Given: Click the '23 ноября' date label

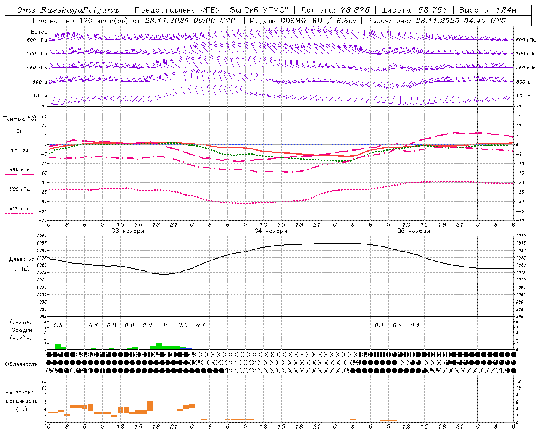Looking at the screenshot, I should [x=128, y=231].
